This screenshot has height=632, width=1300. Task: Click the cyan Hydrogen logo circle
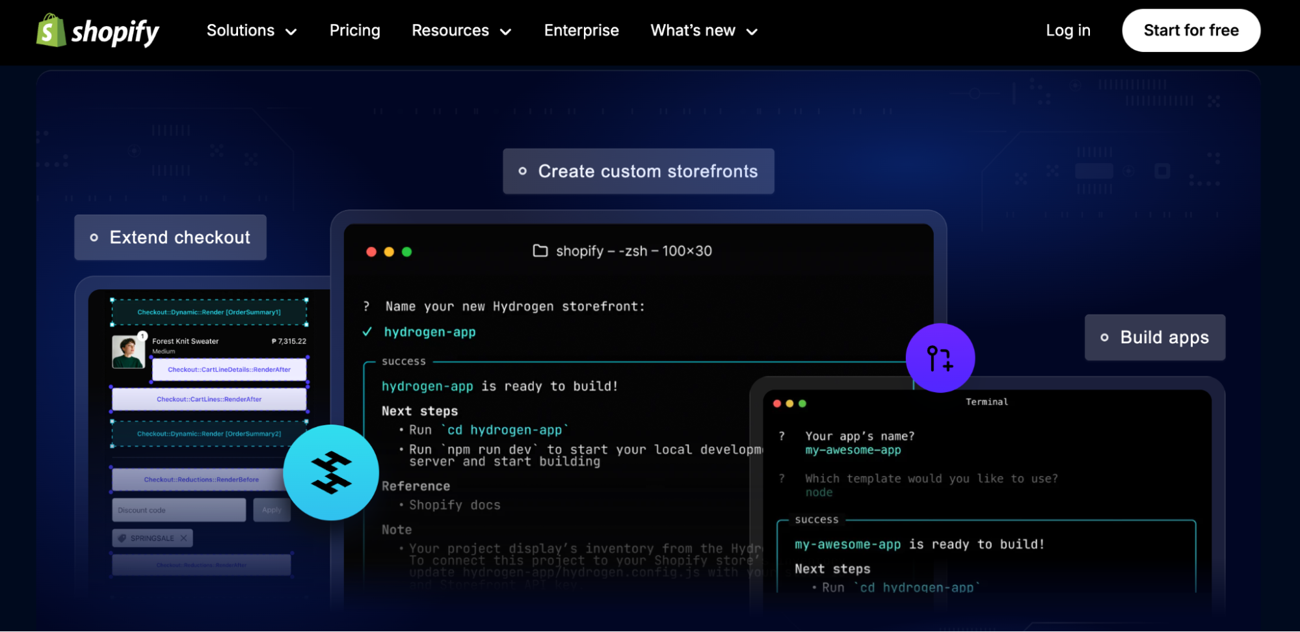[331, 473]
